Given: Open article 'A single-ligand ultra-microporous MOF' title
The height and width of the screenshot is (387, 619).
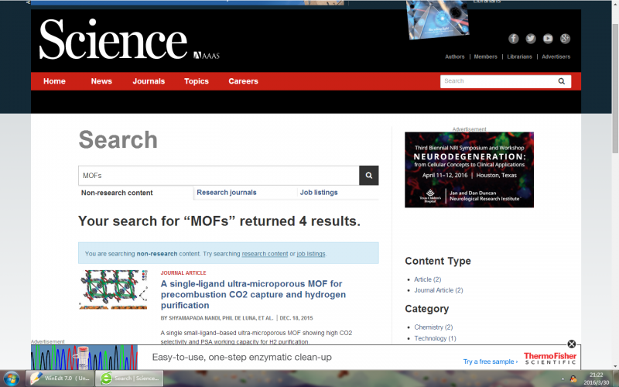Looking at the screenshot, I should pyautogui.click(x=253, y=294).
